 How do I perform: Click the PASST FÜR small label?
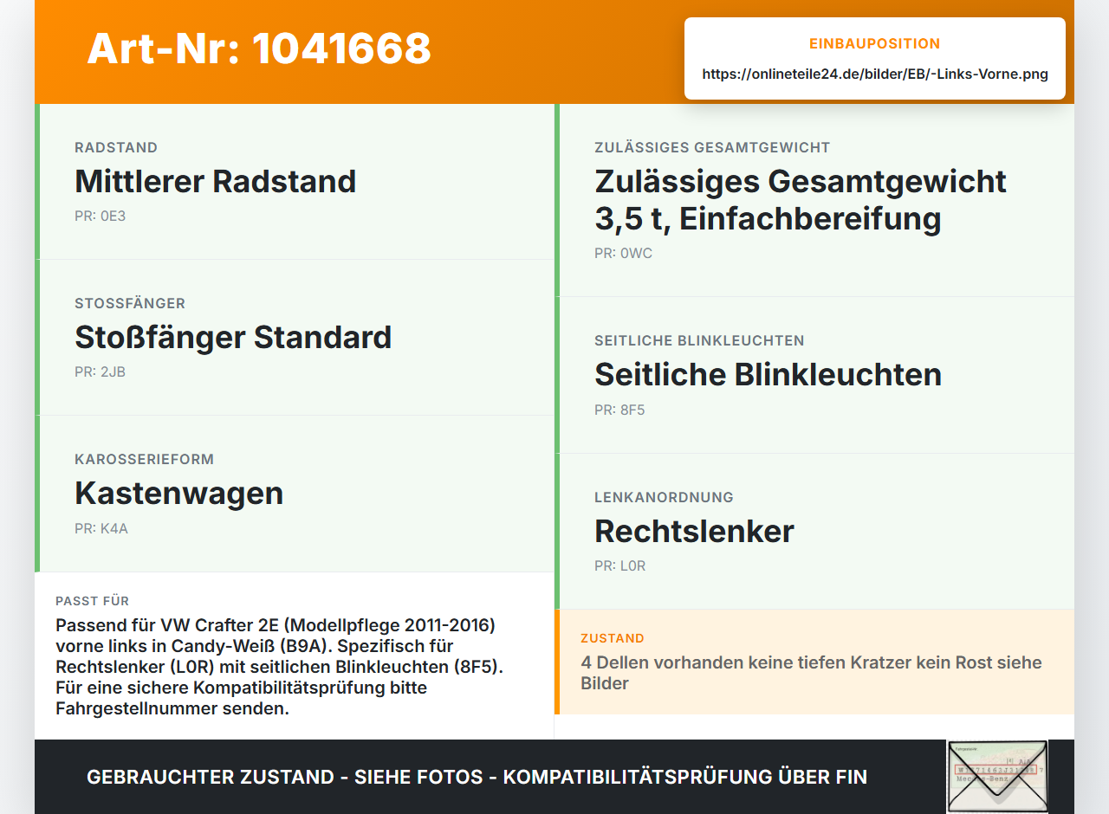pos(93,601)
